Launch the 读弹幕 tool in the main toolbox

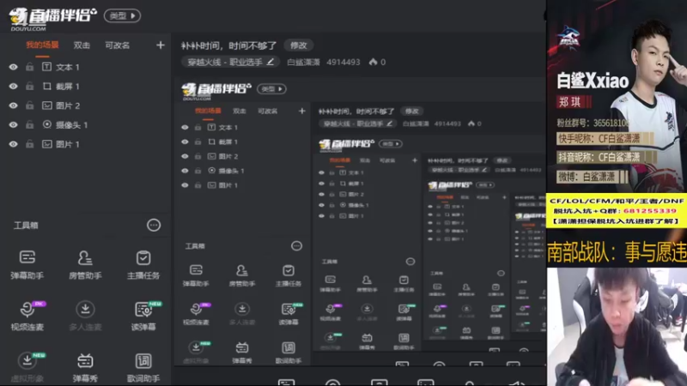point(143,315)
